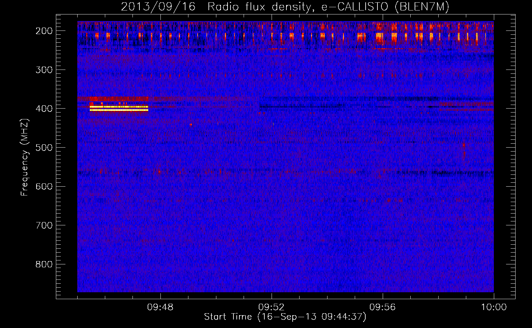This screenshot has width=532, height=328.
Task: Click the 500 frequency tick label
Action: [x=44, y=148]
